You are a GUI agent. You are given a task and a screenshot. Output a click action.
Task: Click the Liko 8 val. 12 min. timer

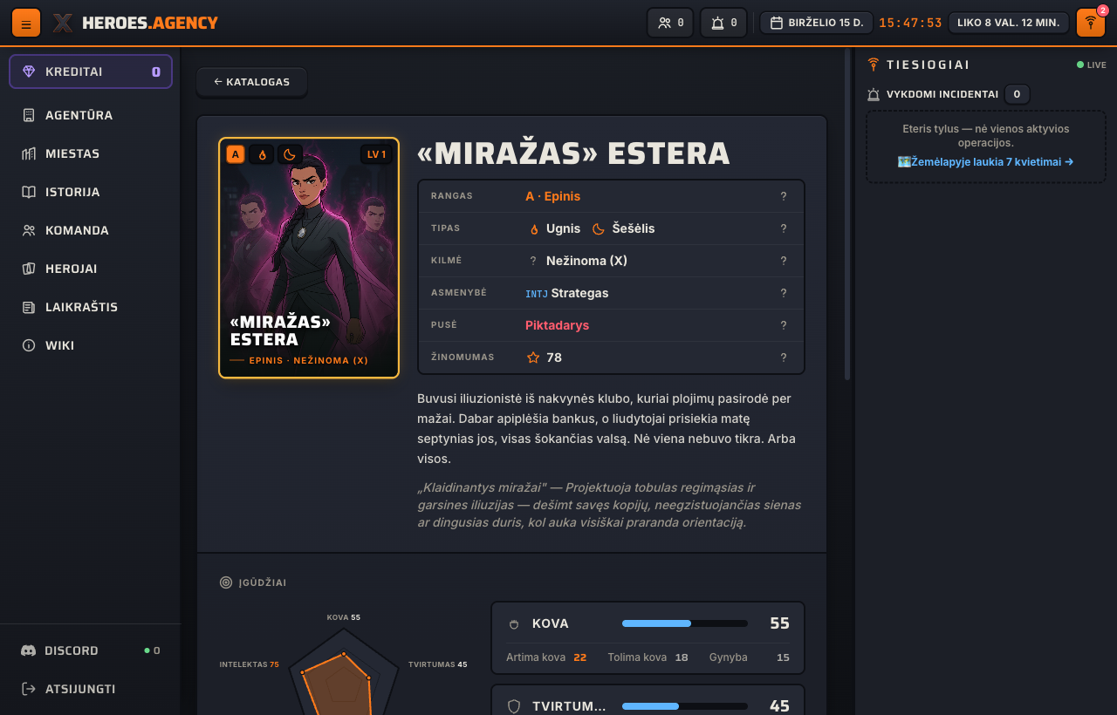(1009, 23)
